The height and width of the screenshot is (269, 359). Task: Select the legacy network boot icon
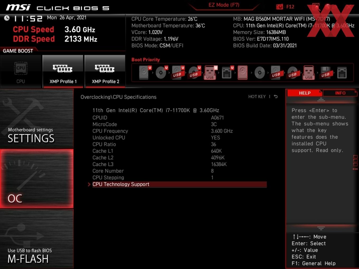point(342,73)
